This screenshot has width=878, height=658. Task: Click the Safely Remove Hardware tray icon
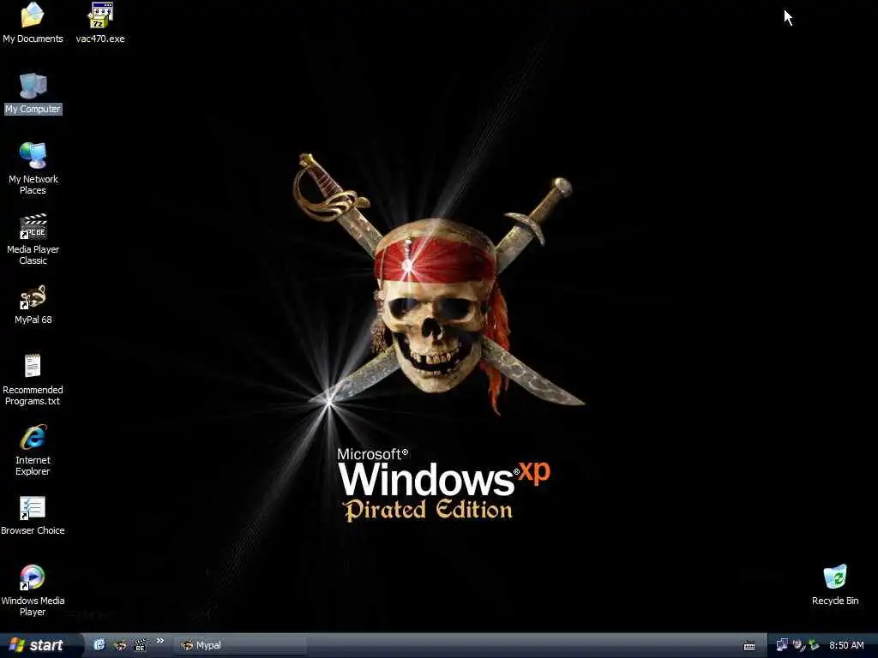coord(814,645)
